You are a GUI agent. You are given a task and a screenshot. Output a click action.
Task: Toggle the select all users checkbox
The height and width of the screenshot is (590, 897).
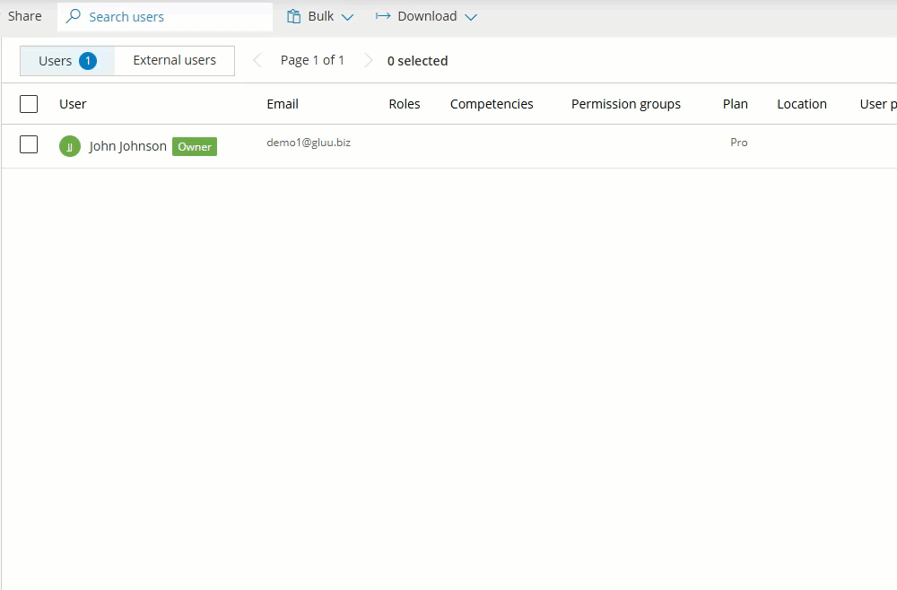tap(29, 104)
